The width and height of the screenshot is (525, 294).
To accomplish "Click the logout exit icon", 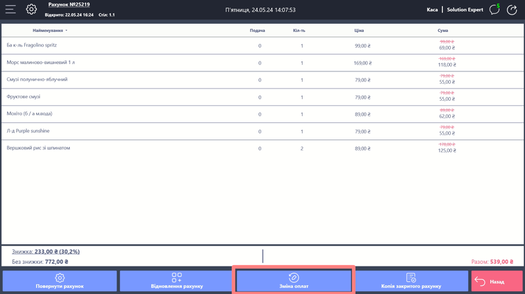I will point(512,10).
